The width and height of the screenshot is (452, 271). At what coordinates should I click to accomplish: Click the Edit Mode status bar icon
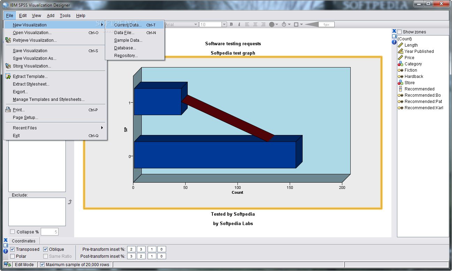point(8,264)
